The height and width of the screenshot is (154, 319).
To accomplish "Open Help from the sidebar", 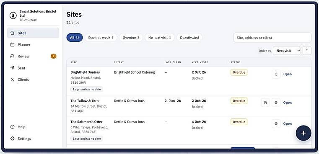I will click(x=33, y=127).
